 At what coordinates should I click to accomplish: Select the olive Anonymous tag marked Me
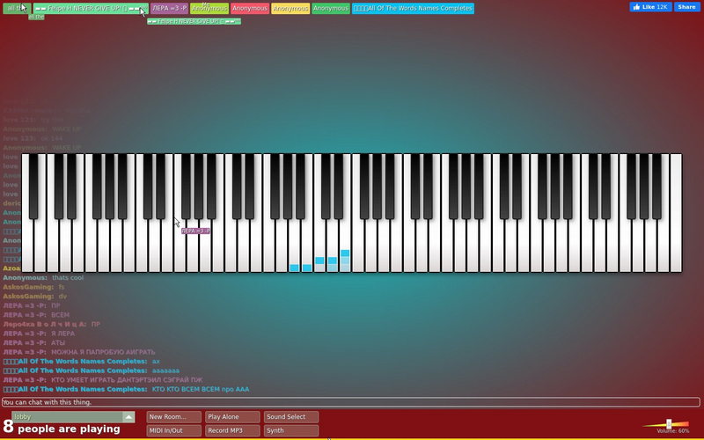point(209,8)
